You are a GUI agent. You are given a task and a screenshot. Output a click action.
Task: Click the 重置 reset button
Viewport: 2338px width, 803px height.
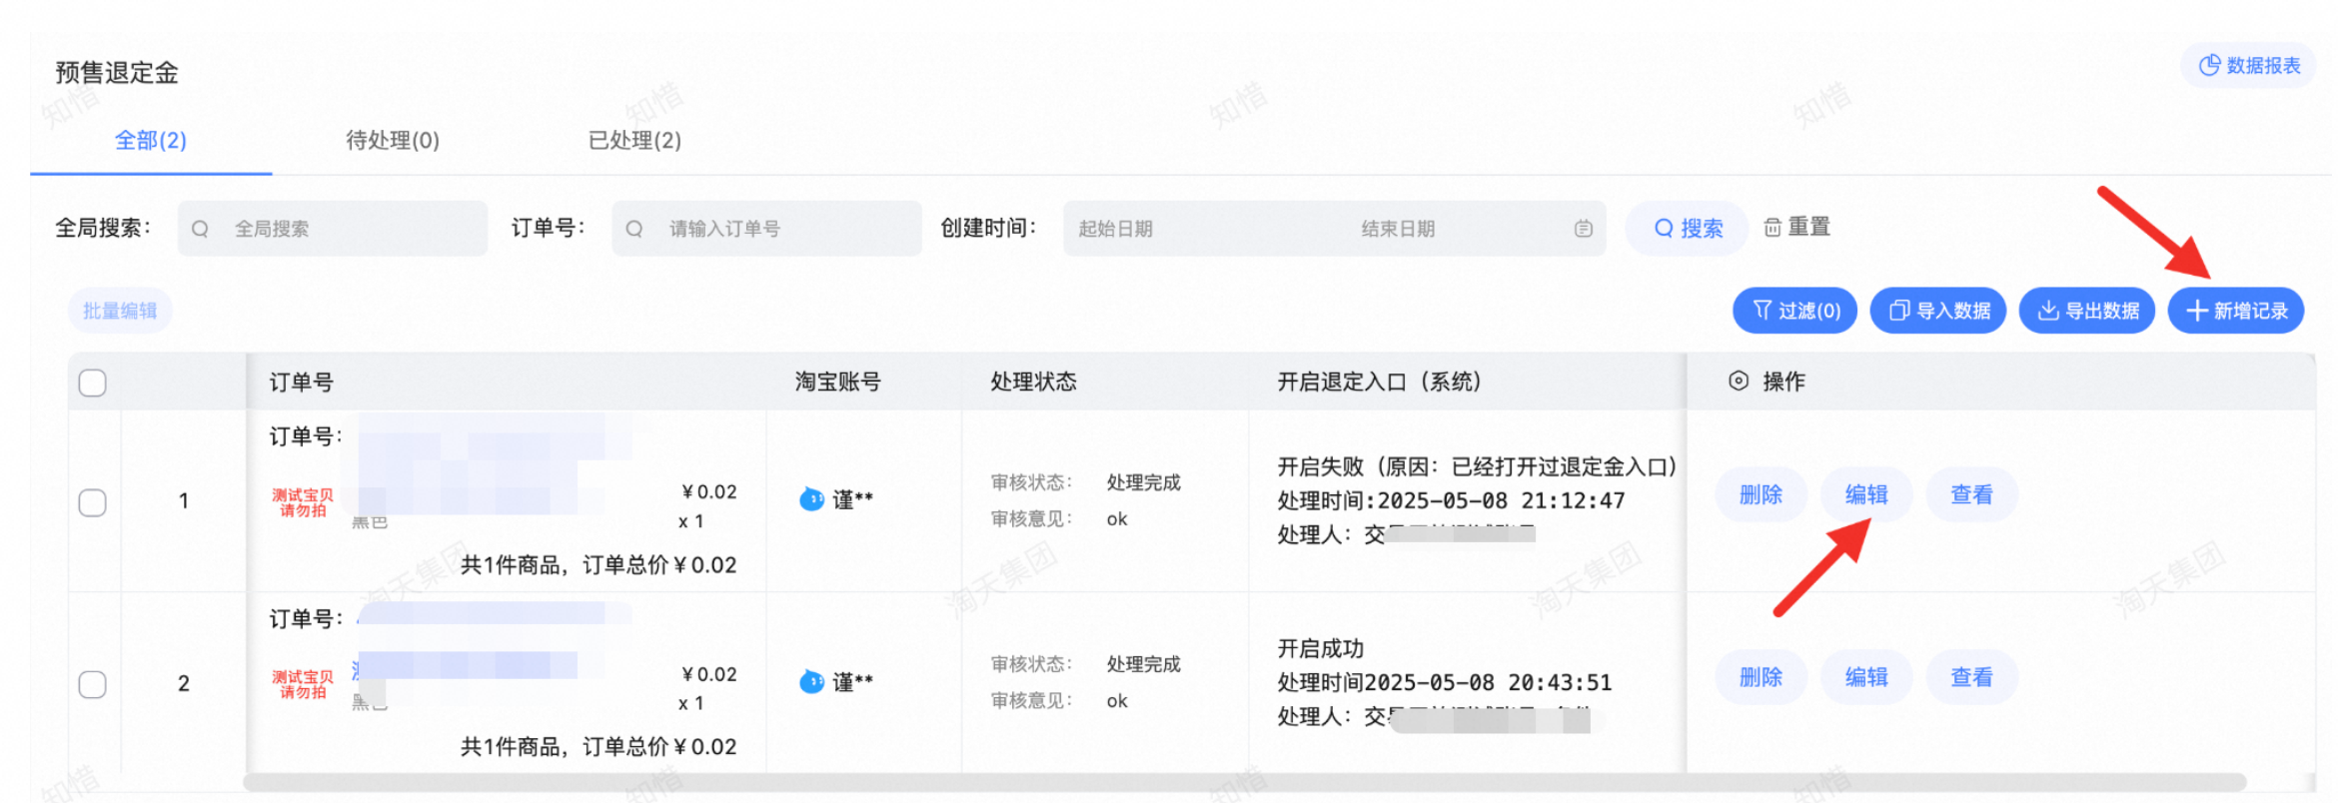pos(1796,228)
